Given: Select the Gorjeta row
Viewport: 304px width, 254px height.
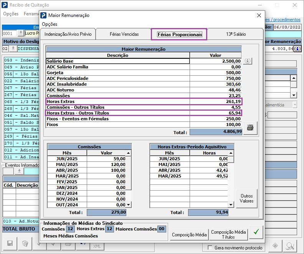Looking at the screenshot, I should tap(144, 73).
